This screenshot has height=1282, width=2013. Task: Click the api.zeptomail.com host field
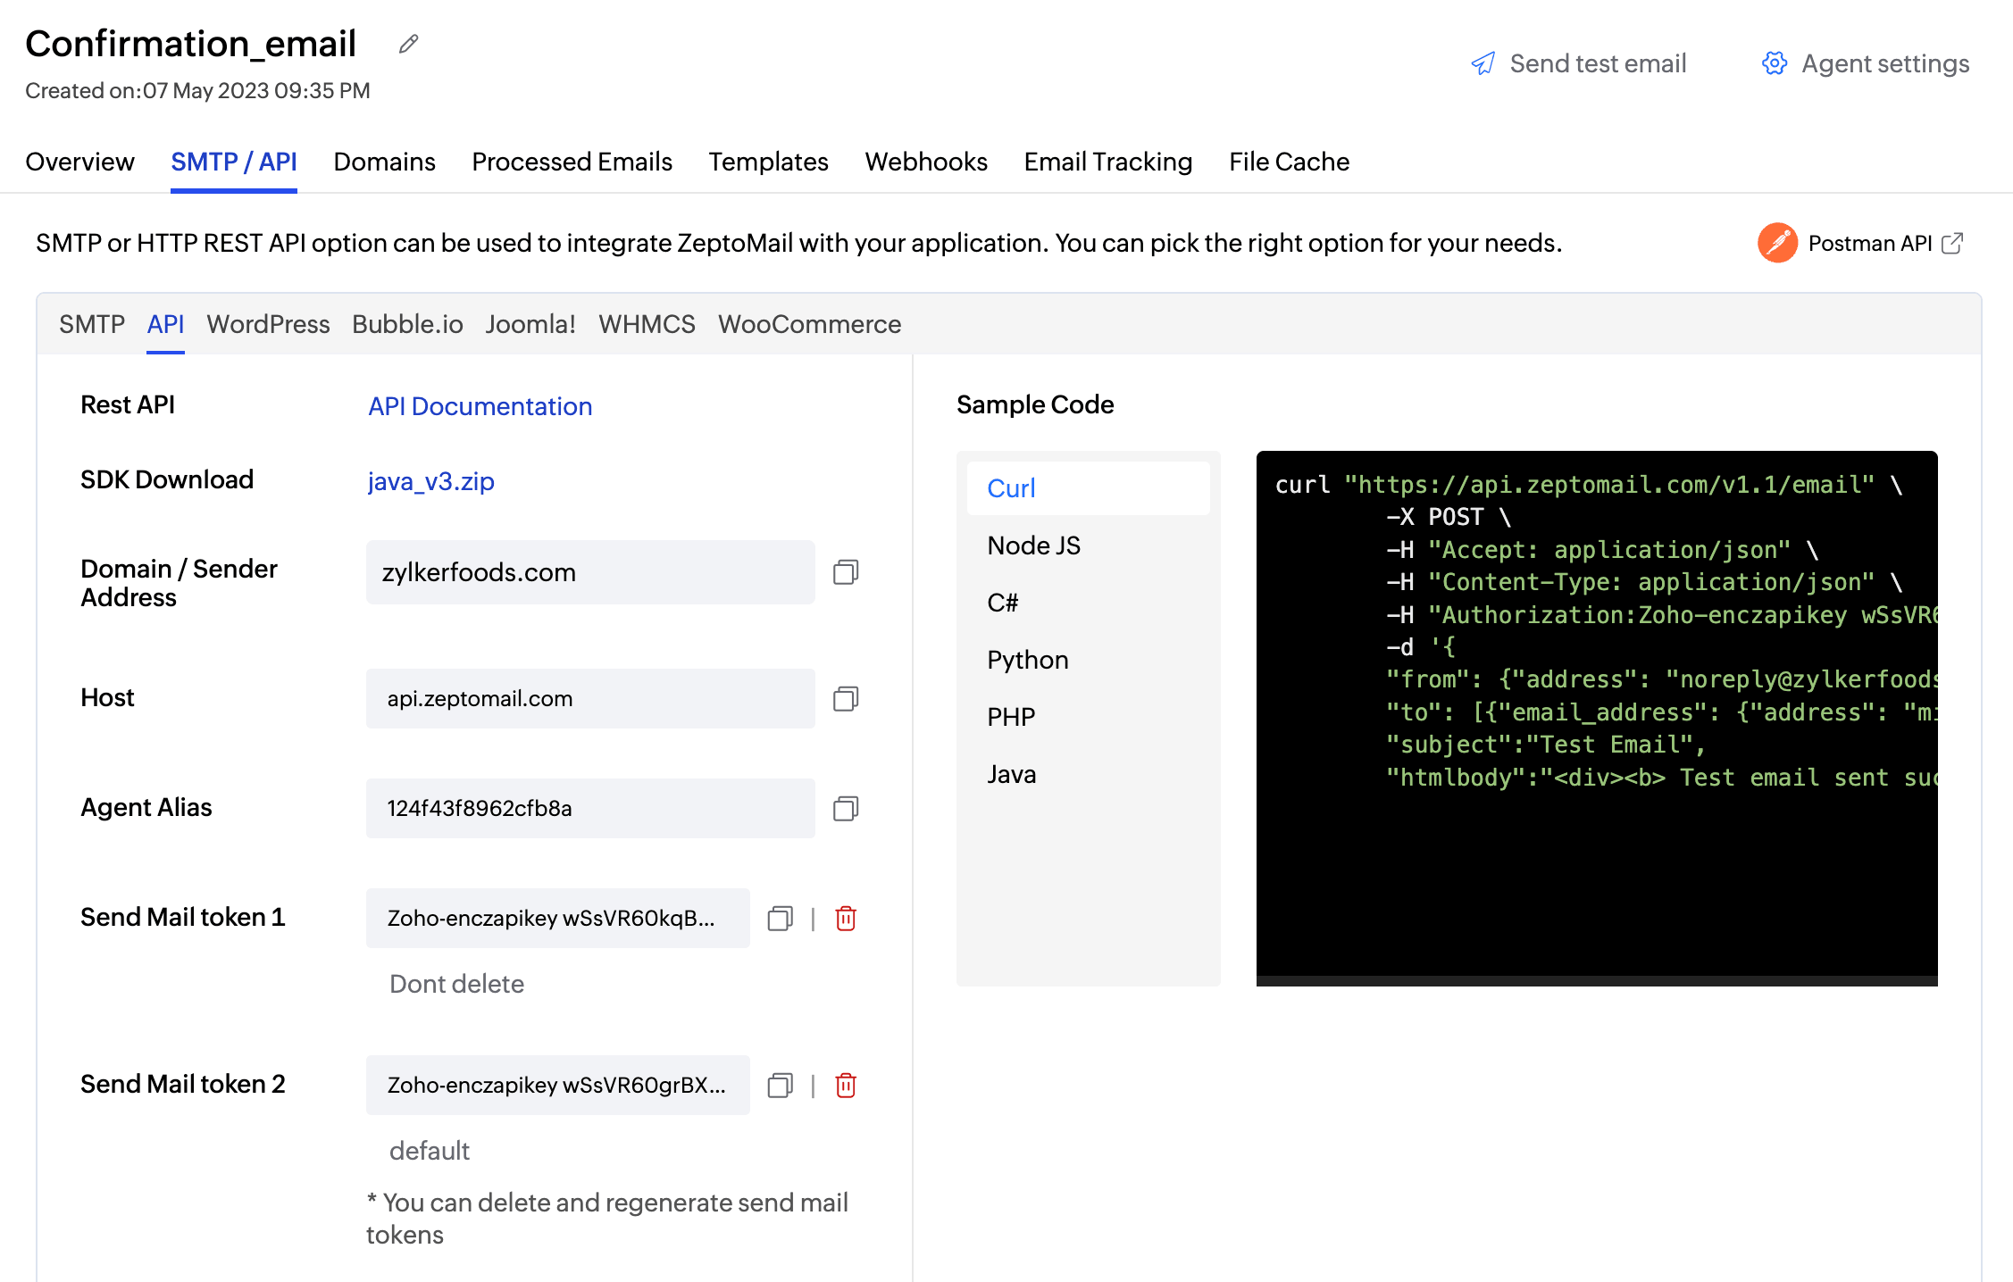coord(590,699)
